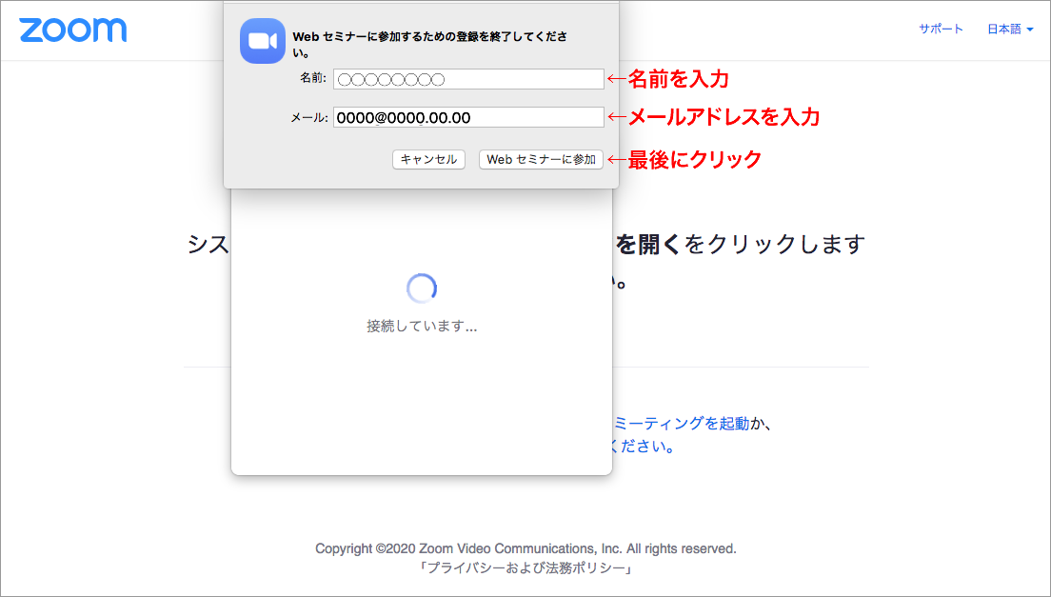Click the 接続しています... status text

coord(422,327)
